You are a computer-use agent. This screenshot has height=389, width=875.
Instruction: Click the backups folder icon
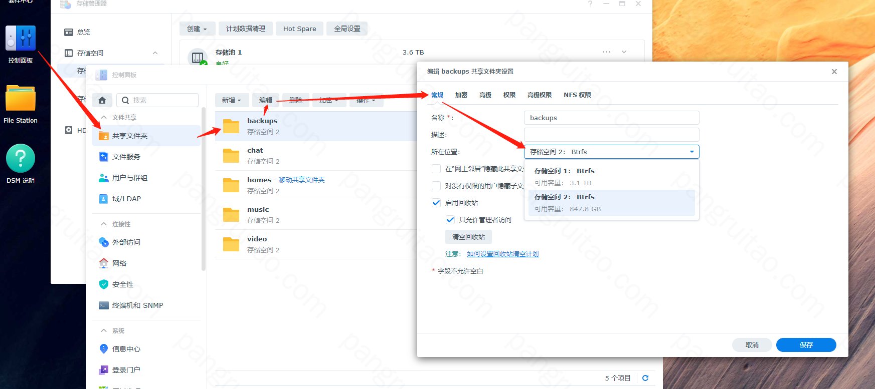pyautogui.click(x=231, y=126)
